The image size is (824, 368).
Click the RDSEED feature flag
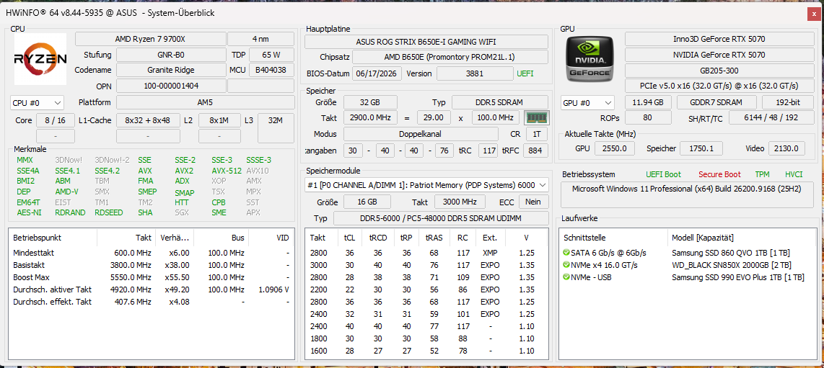[109, 212]
